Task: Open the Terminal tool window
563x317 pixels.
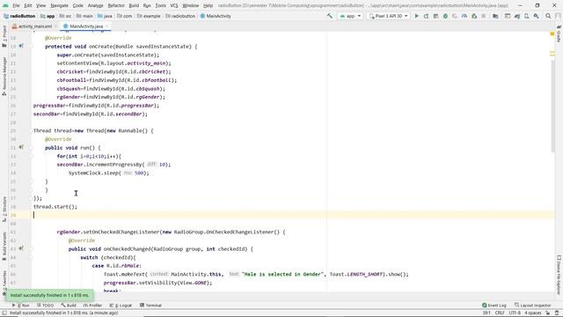Action: [x=150, y=306]
